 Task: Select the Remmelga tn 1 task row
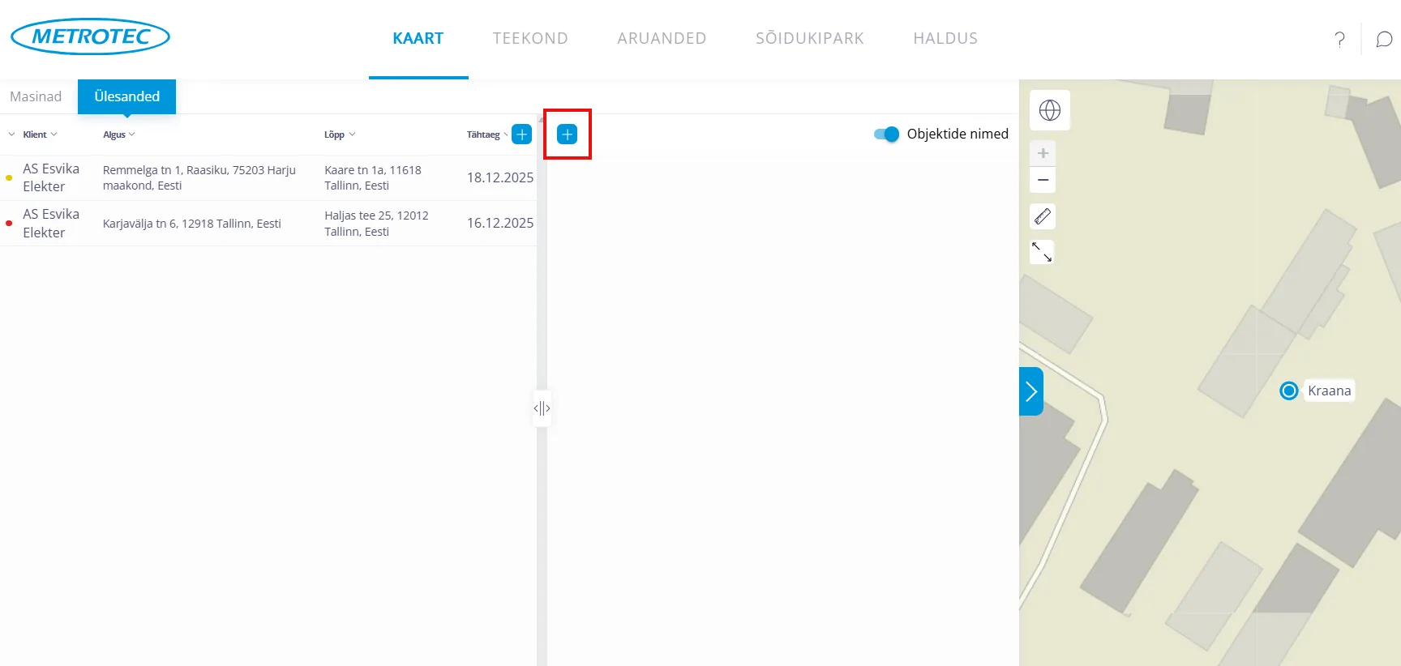point(199,177)
